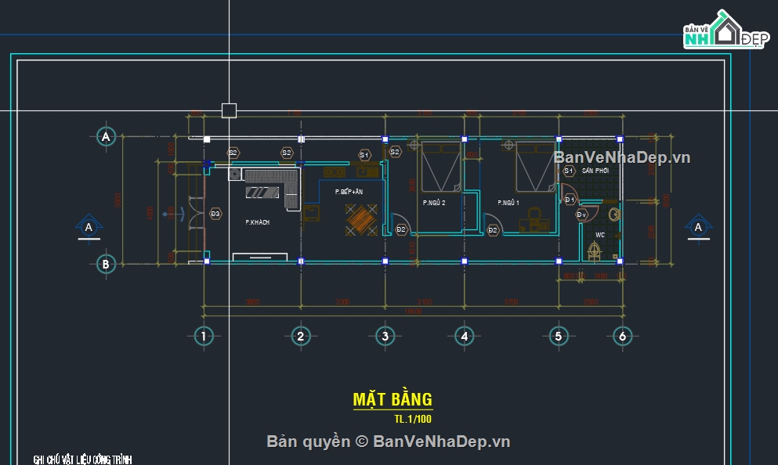Select the 16400 overall dimension

pyautogui.click(x=413, y=312)
